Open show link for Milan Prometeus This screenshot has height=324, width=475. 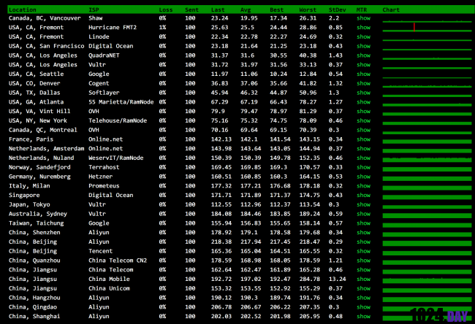pos(363,186)
